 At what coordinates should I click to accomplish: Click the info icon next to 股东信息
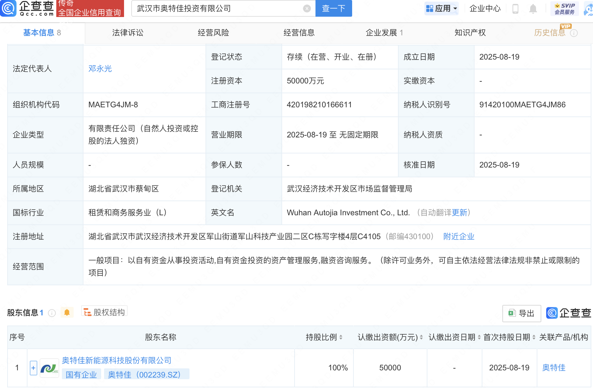click(52, 313)
